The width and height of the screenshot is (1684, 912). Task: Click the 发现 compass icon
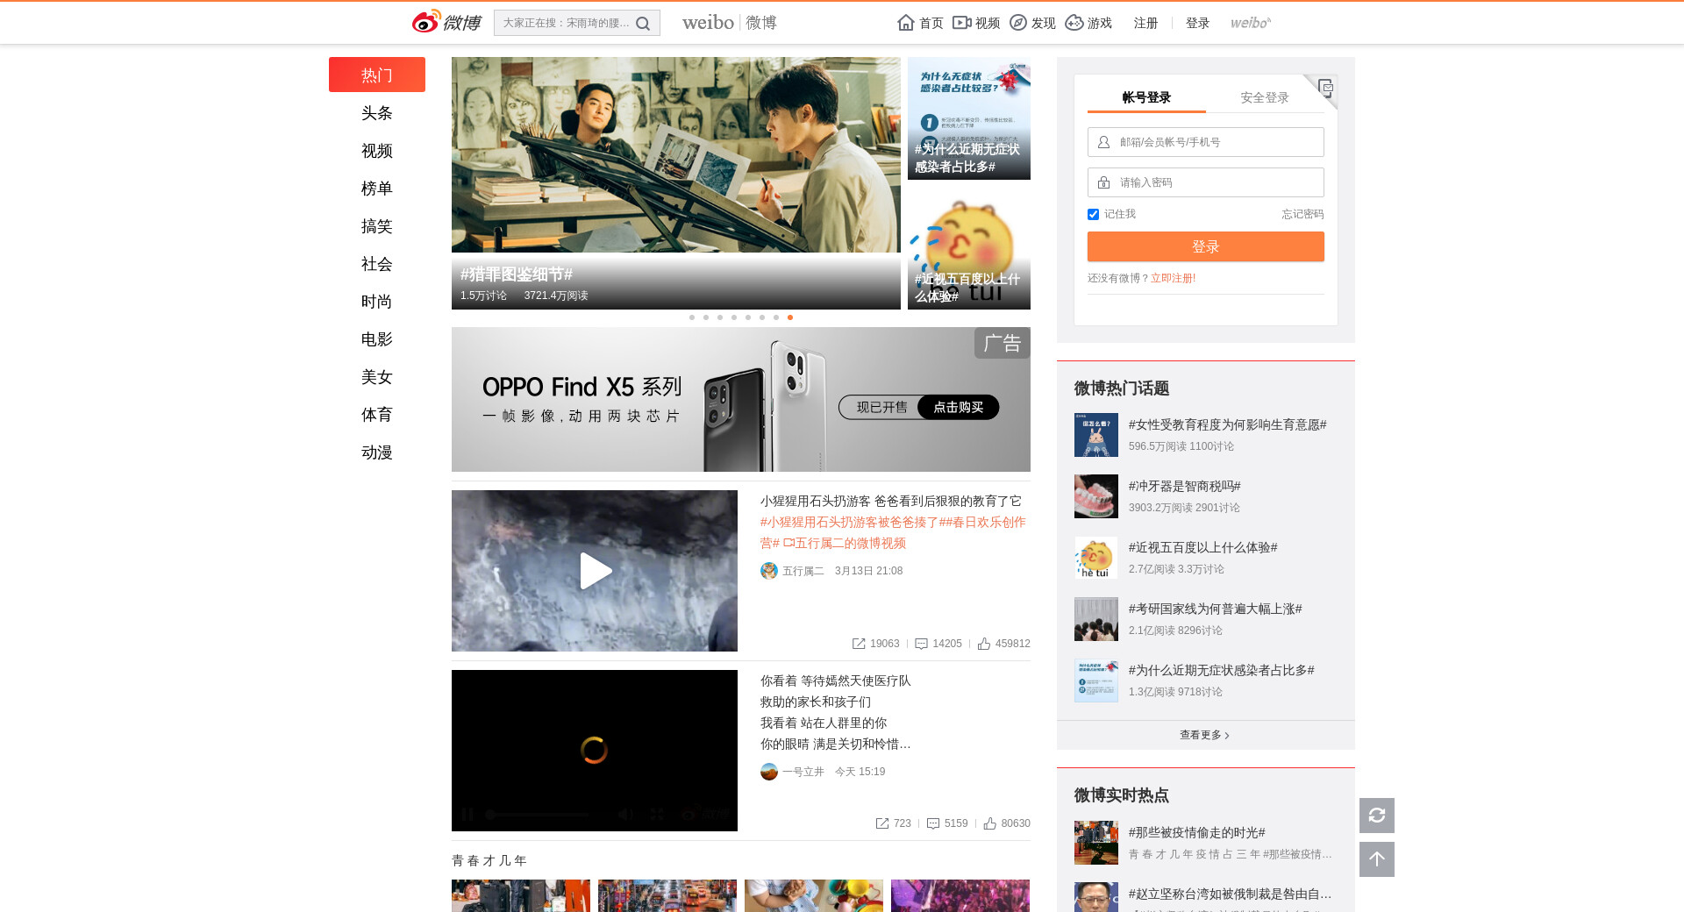click(1017, 23)
